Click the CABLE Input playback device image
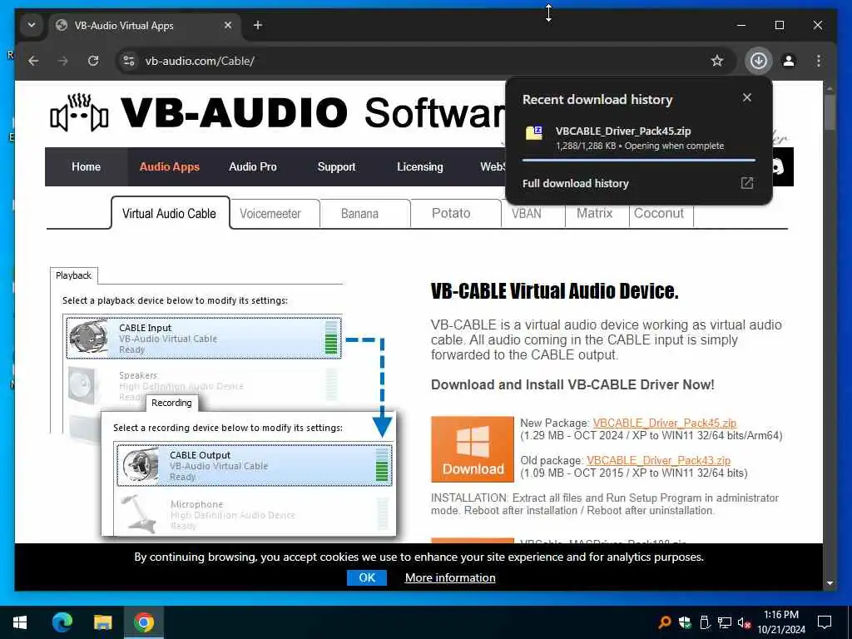This screenshot has width=852, height=639. [89, 338]
